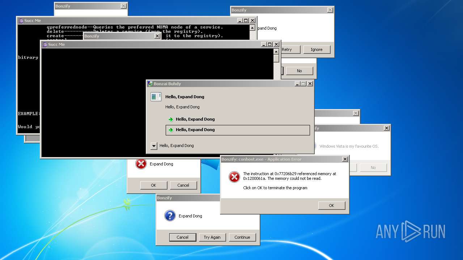Click the red X icon beside Expand Dong
This screenshot has width=463, height=260.
click(x=141, y=164)
